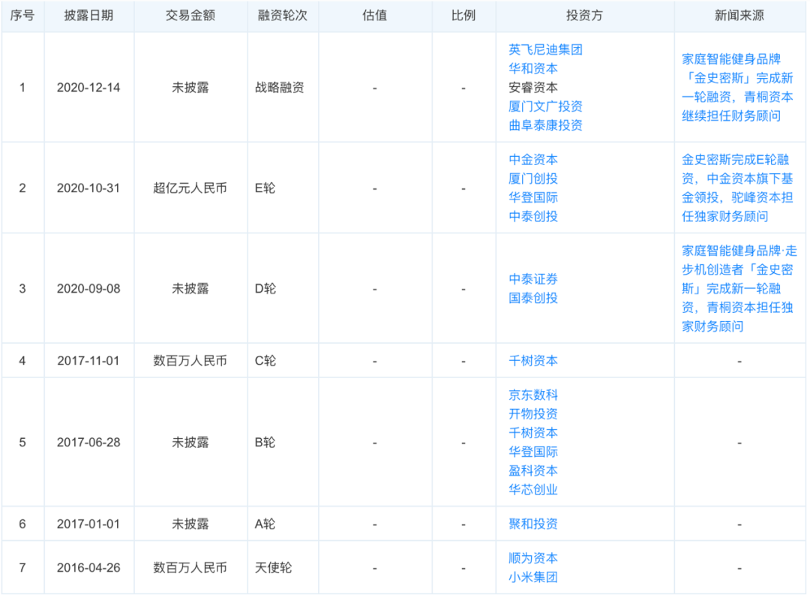Image resolution: width=810 pixels, height=595 pixels.
Task: Open news article about 战略融资 with 青桐资本继续担任财务顾问
Action: 737,87
